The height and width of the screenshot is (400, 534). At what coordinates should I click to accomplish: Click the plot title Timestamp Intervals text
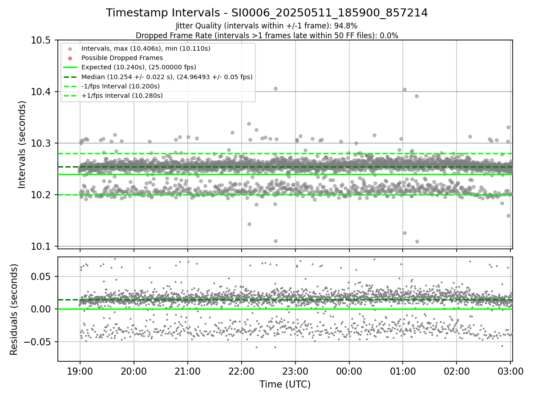[x=267, y=13]
